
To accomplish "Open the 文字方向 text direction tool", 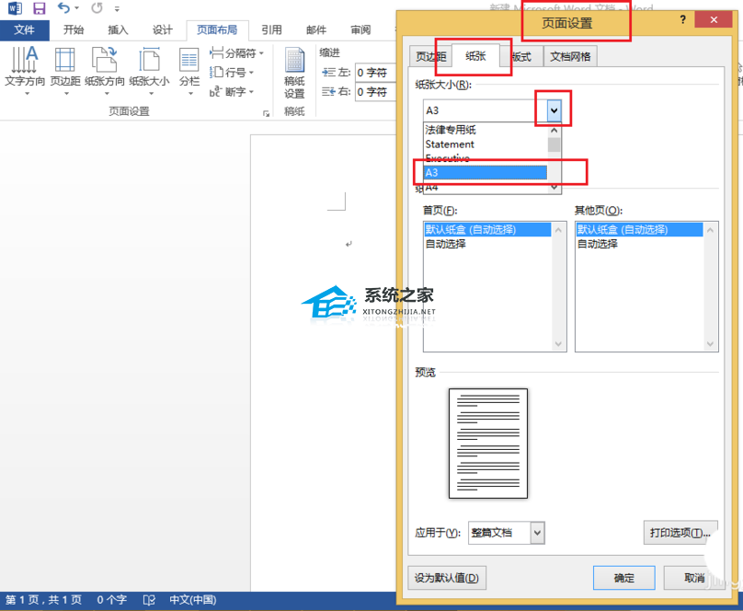I will click(x=25, y=71).
